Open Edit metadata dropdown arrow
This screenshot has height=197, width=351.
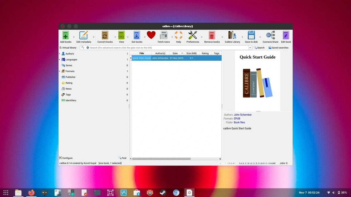coord(94,37)
